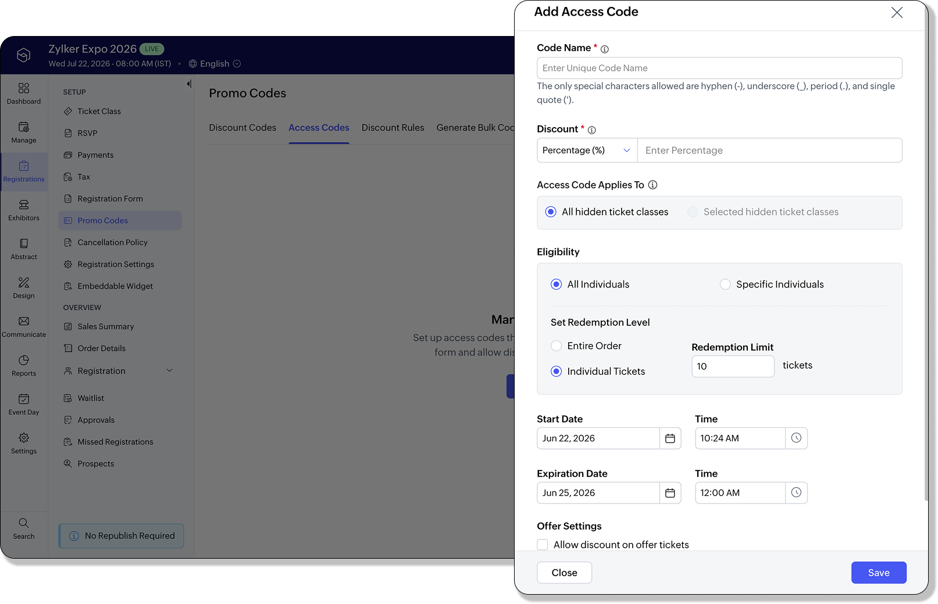Image resolution: width=938 pixels, height=604 pixels.
Task: Open Event Day from the sidebar
Action: point(24,405)
